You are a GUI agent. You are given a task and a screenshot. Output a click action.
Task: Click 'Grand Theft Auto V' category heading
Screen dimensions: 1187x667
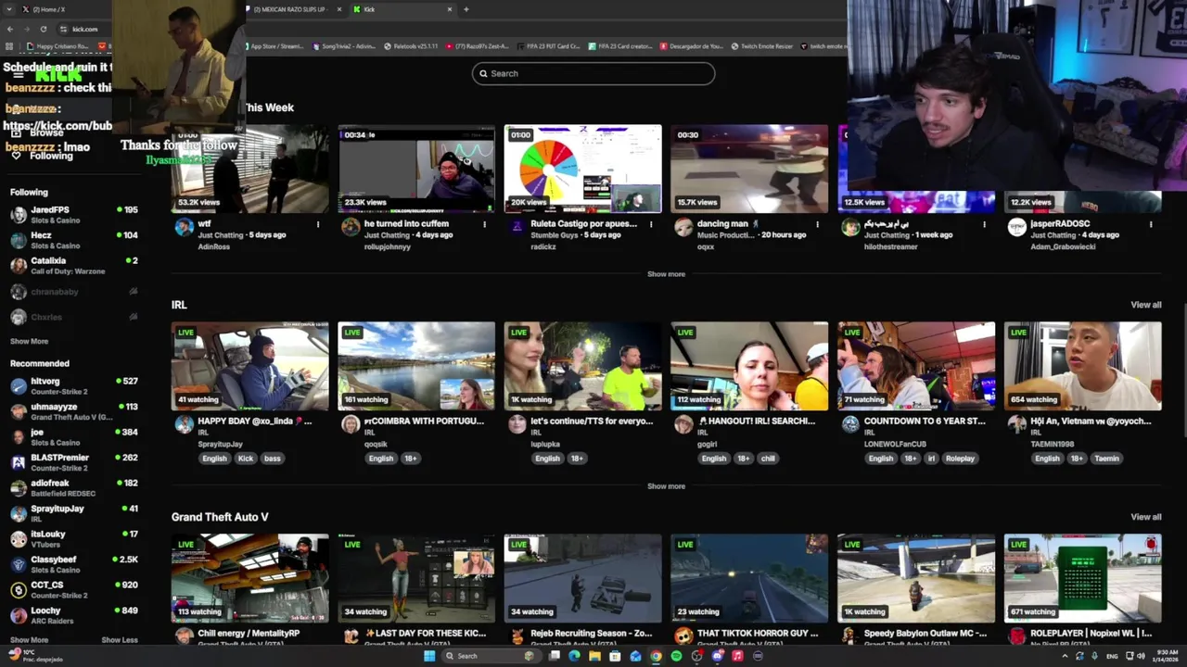[x=220, y=517]
